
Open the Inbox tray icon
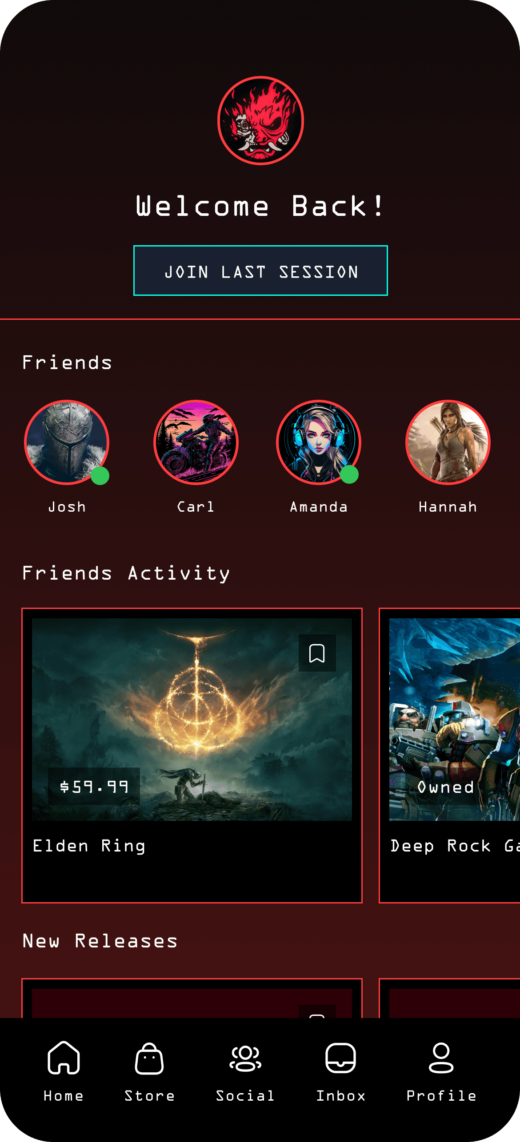click(340, 1058)
